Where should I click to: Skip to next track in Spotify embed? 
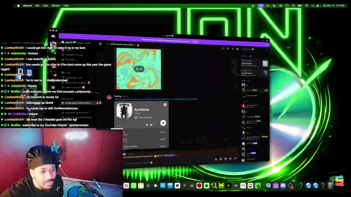pyautogui.click(x=151, y=125)
